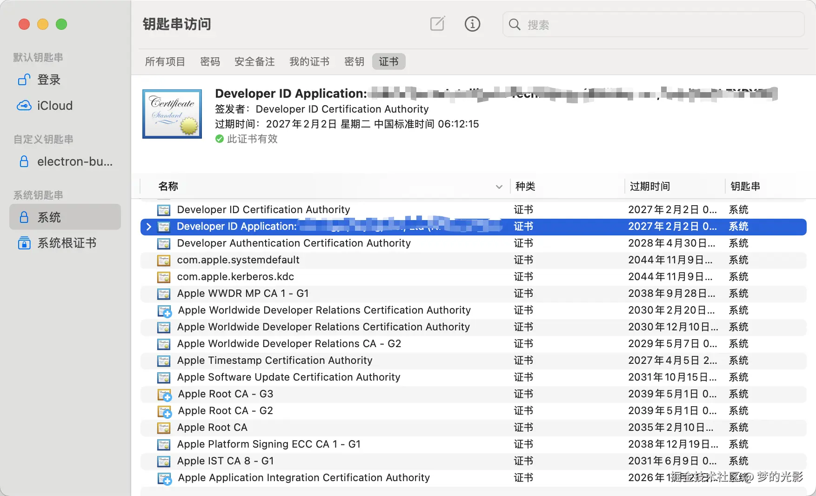Click expiry date 2044年11月9日 of com.apple.systemdefault

click(670, 260)
